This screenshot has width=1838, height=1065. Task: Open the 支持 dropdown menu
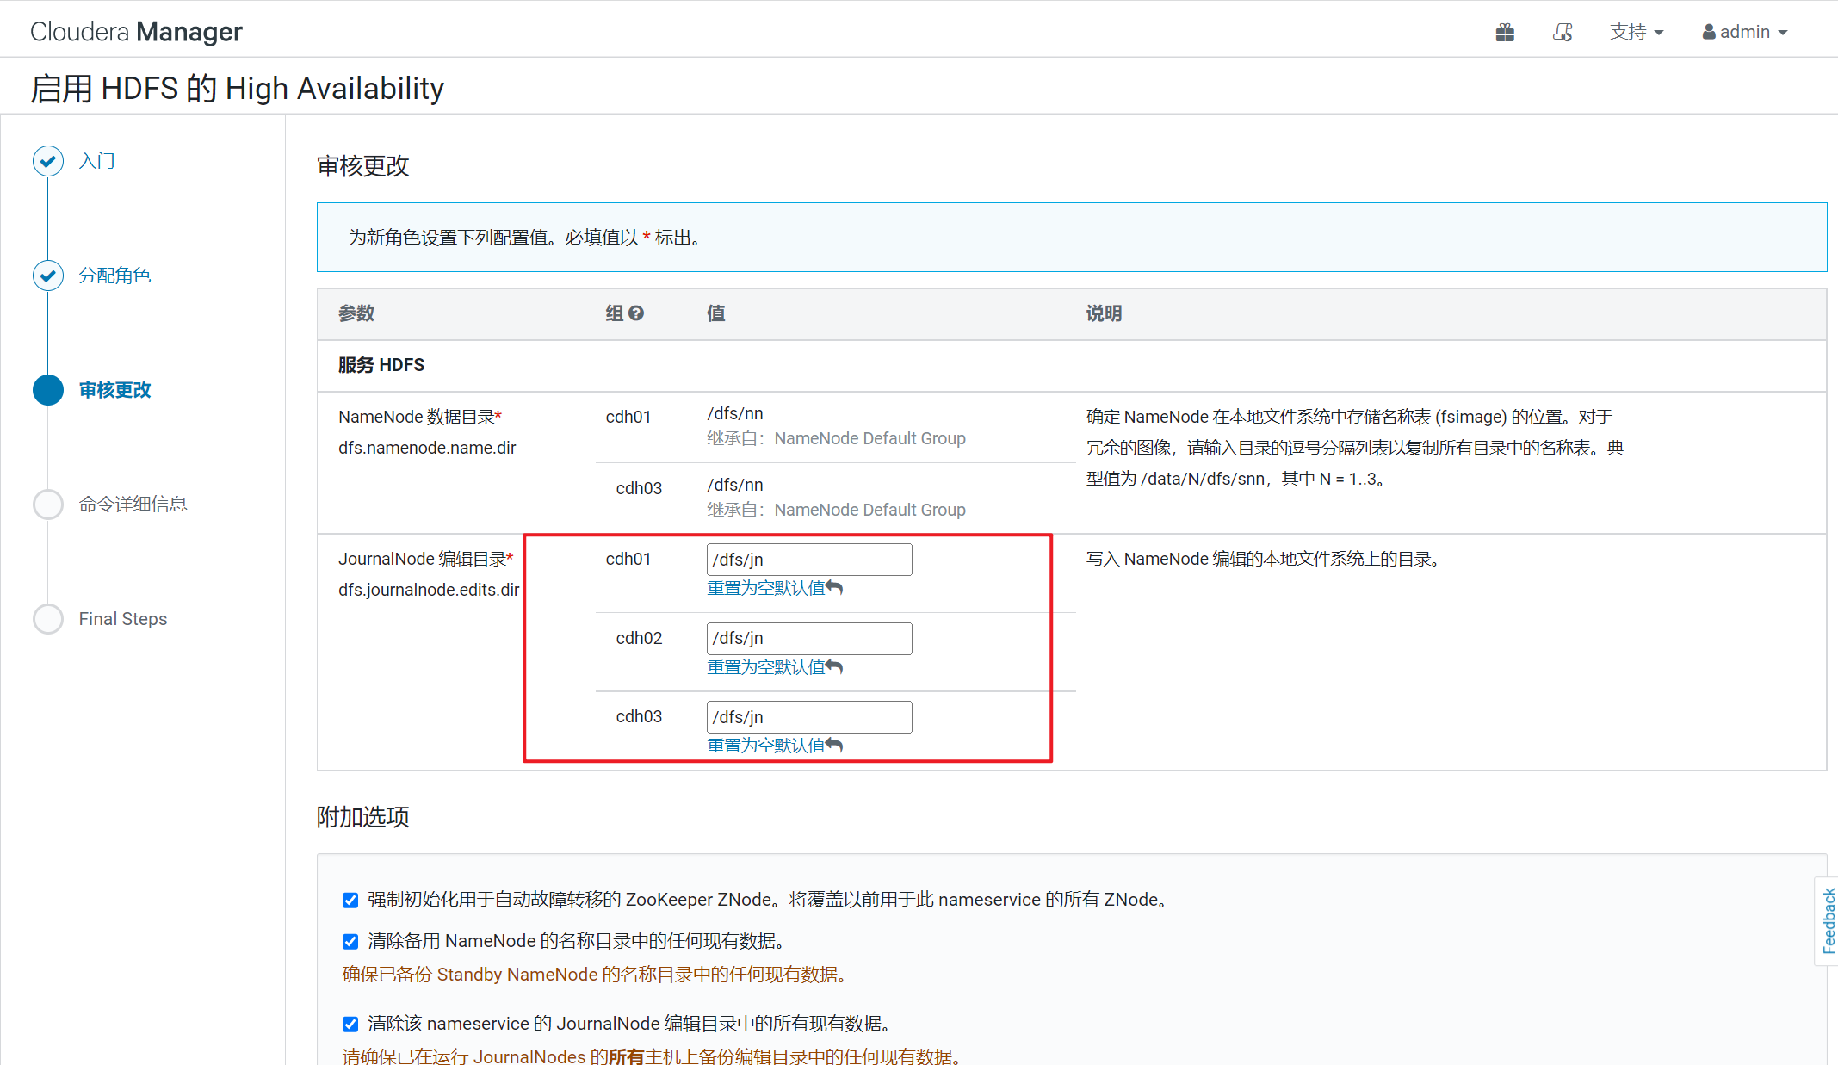pos(1636,32)
